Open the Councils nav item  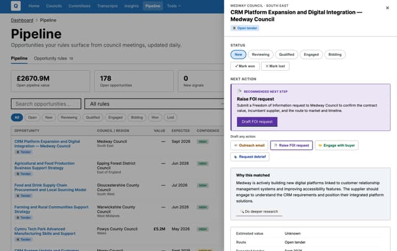pyautogui.click(x=54, y=6)
